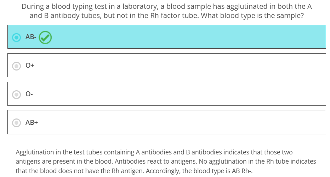Select the AB+ radio button
This screenshot has height=177, width=330.
tap(16, 123)
